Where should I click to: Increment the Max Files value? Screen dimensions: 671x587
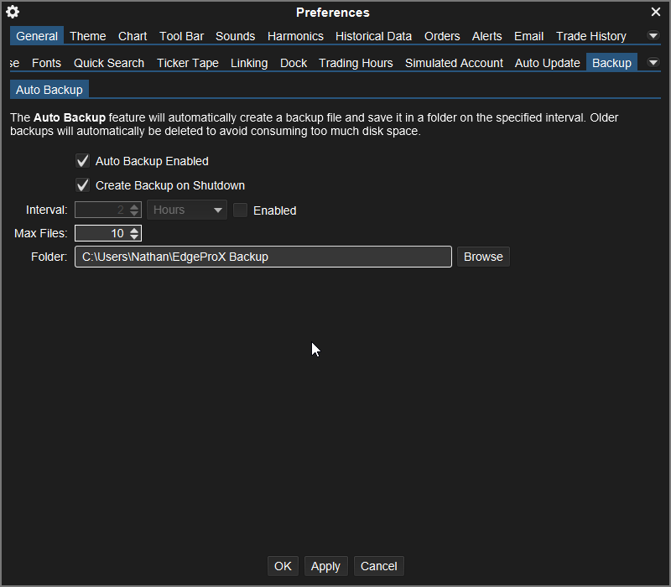click(x=134, y=229)
